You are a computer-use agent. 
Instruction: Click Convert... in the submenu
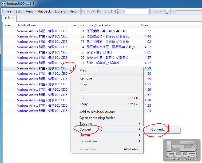(161, 129)
